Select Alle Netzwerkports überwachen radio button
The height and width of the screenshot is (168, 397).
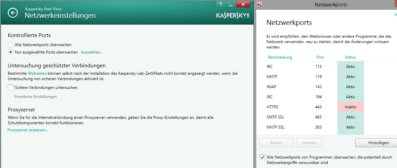pos(11,45)
